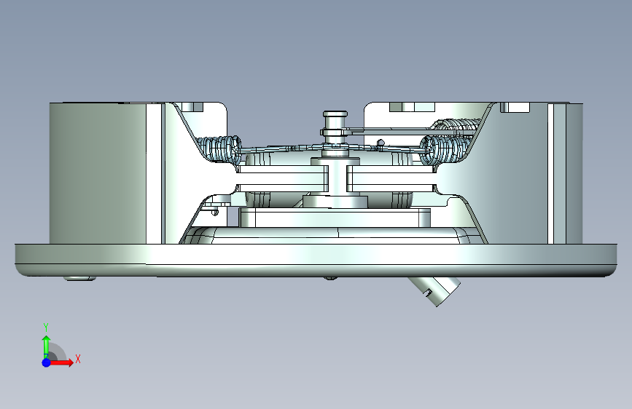
Task: Select the blue Z axis origin sphere
Action: coord(47,362)
